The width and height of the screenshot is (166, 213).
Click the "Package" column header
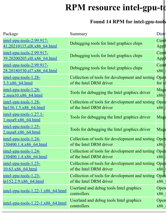pyautogui.click(x=11, y=34)
